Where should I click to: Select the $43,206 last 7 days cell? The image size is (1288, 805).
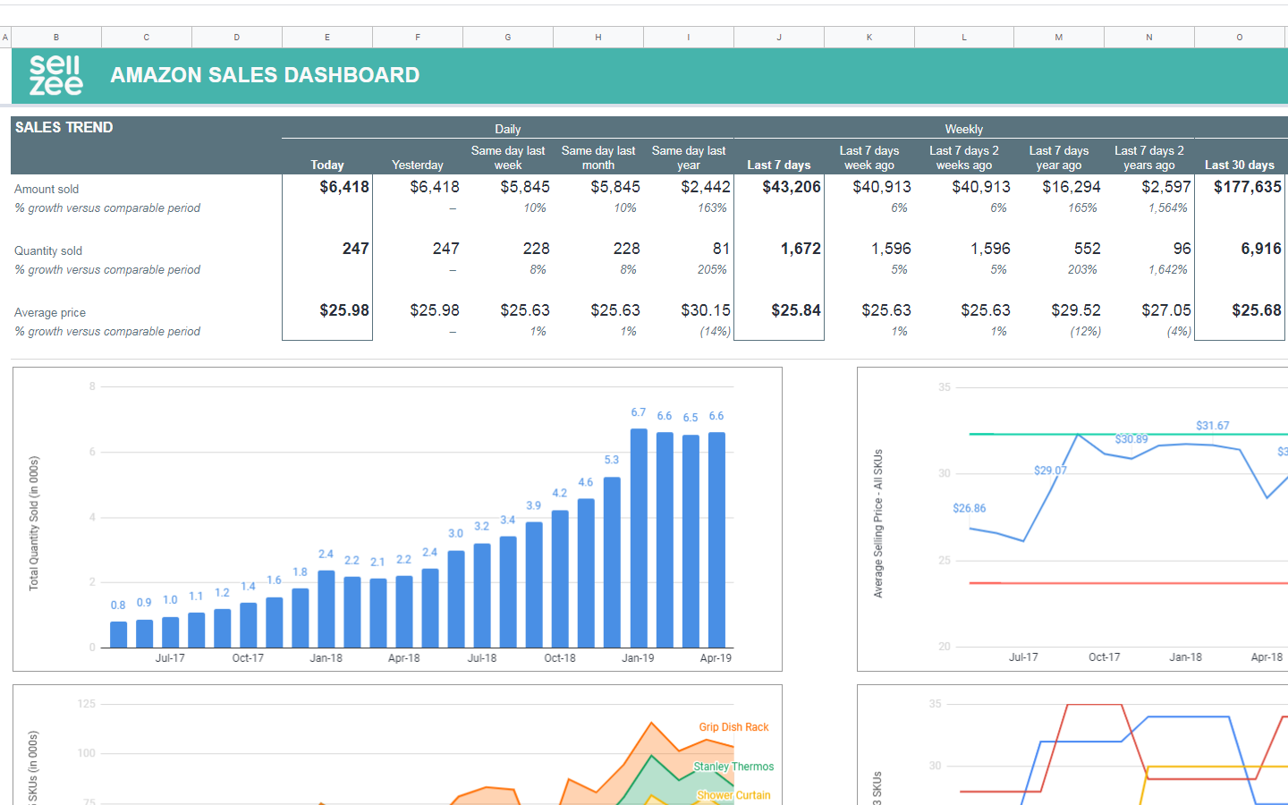(792, 187)
